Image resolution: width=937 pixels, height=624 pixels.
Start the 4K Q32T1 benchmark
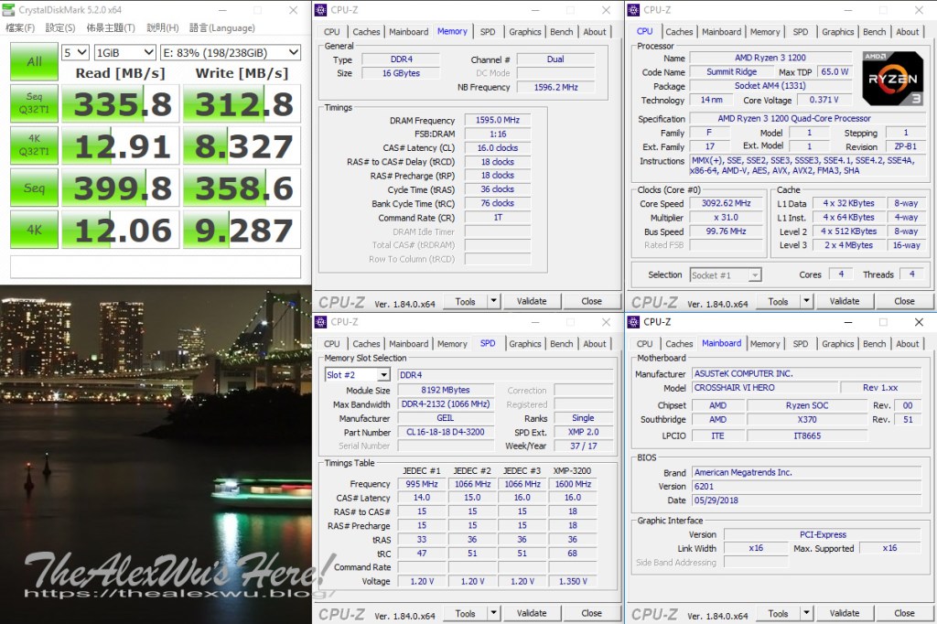click(x=34, y=147)
